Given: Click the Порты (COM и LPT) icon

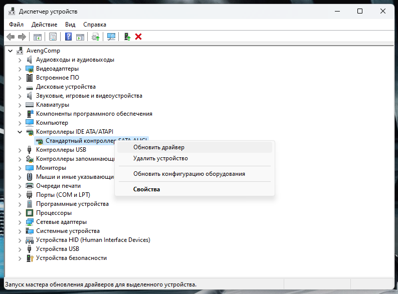Looking at the screenshot, I should [x=30, y=195].
